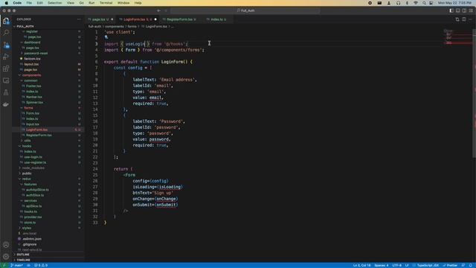Open store.ts in the explorer

48,223
